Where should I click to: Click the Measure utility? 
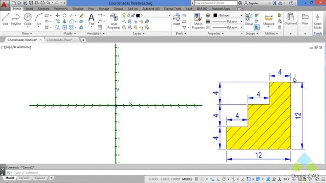(268, 20)
